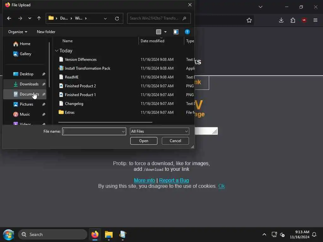This screenshot has height=242, width=323.
Task: Open Documents in navigation pane
Action: (x=25, y=94)
